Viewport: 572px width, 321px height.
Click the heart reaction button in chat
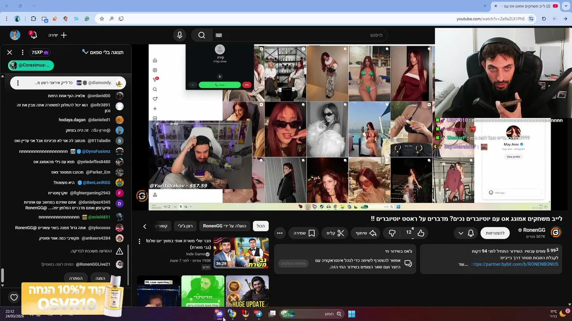(14, 297)
